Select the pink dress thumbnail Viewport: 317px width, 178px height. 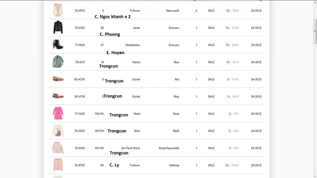tap(58, 113)
